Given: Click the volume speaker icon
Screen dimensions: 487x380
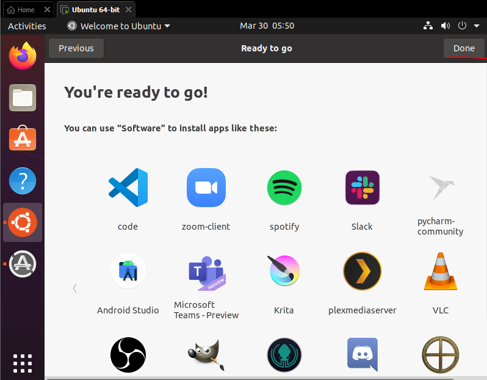Looking at the screenshot, I should coord(446,26).
